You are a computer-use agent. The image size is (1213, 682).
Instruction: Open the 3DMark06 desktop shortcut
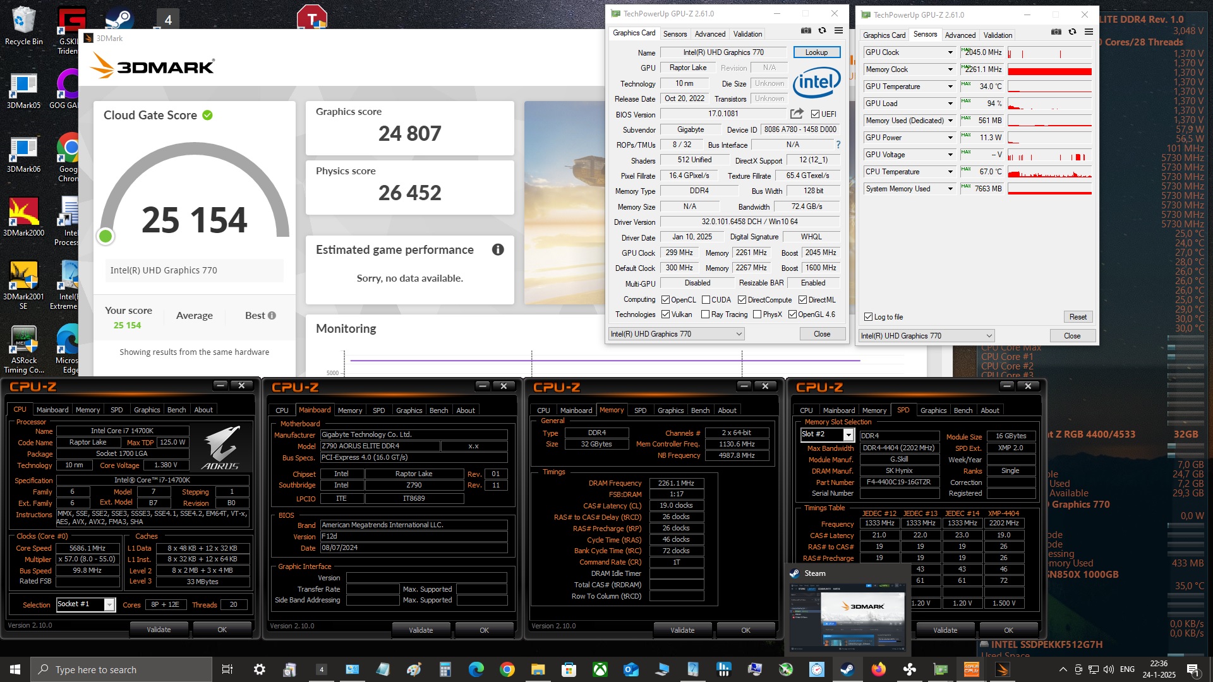24,154
